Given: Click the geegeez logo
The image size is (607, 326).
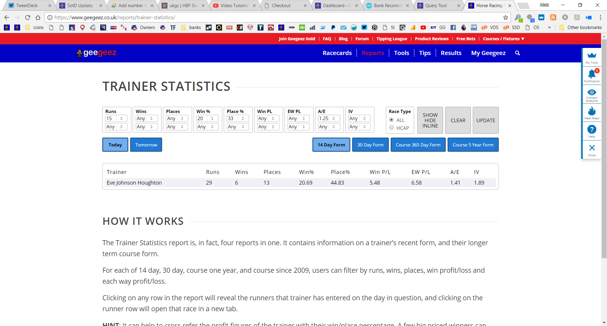Looking at the screenshot, I should [97, 53].
